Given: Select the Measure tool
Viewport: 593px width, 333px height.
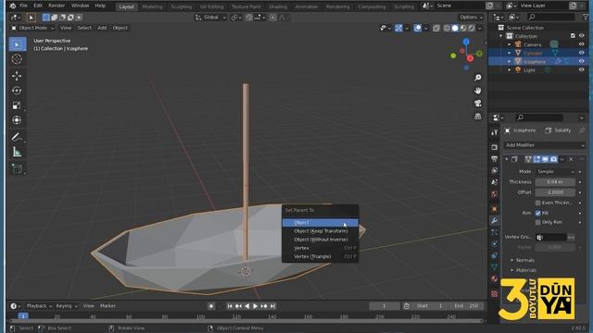Looking at the screenshot, I should coord(17,152).
